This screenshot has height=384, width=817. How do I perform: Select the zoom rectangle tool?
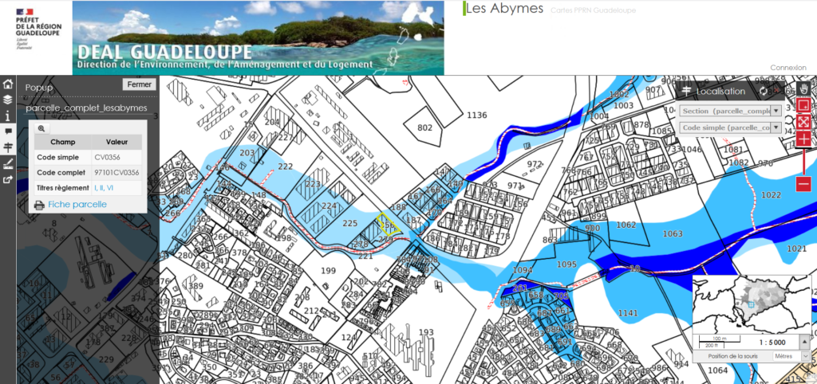pyautogui.click(x=803, y=105)
